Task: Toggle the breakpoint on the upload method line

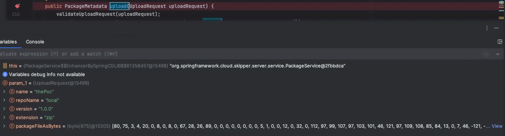Action: coord(17,6)
